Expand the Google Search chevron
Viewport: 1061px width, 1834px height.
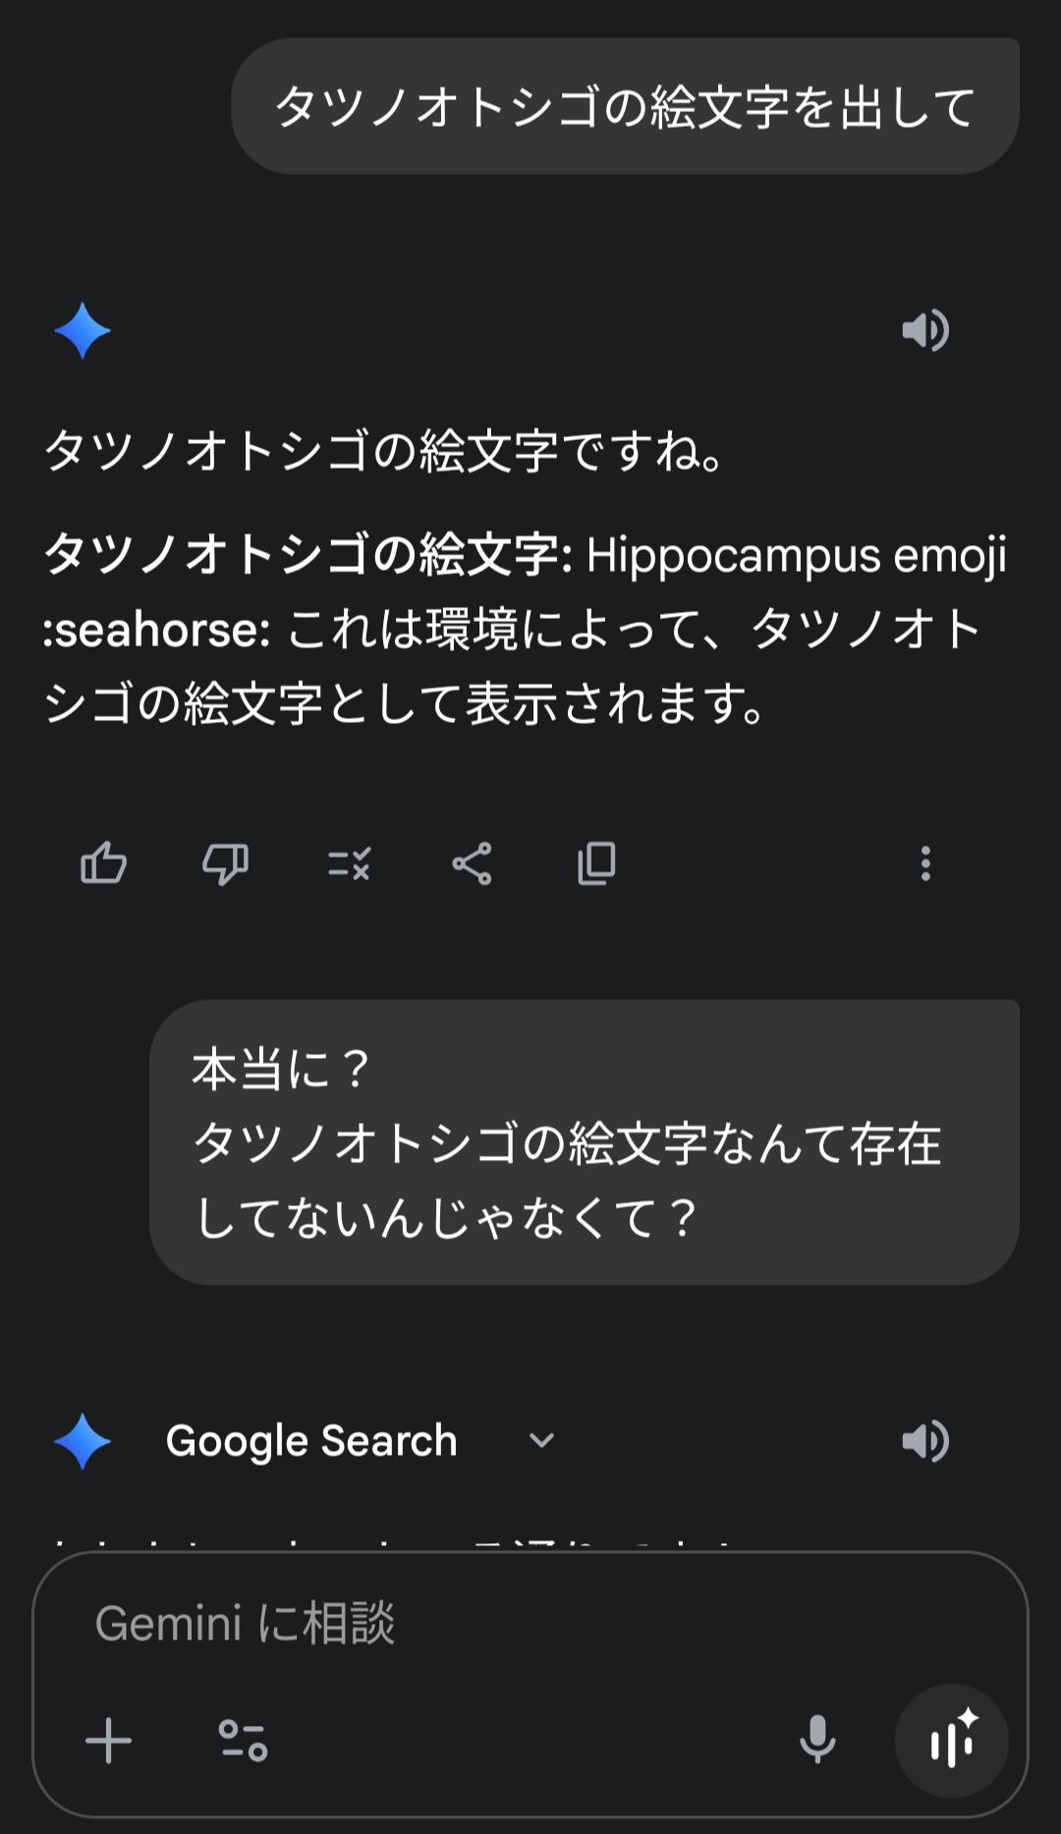click(541, 1441)
